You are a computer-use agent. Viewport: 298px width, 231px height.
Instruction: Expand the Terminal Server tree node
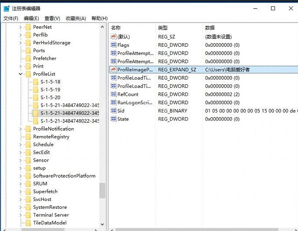pos(20,215)
